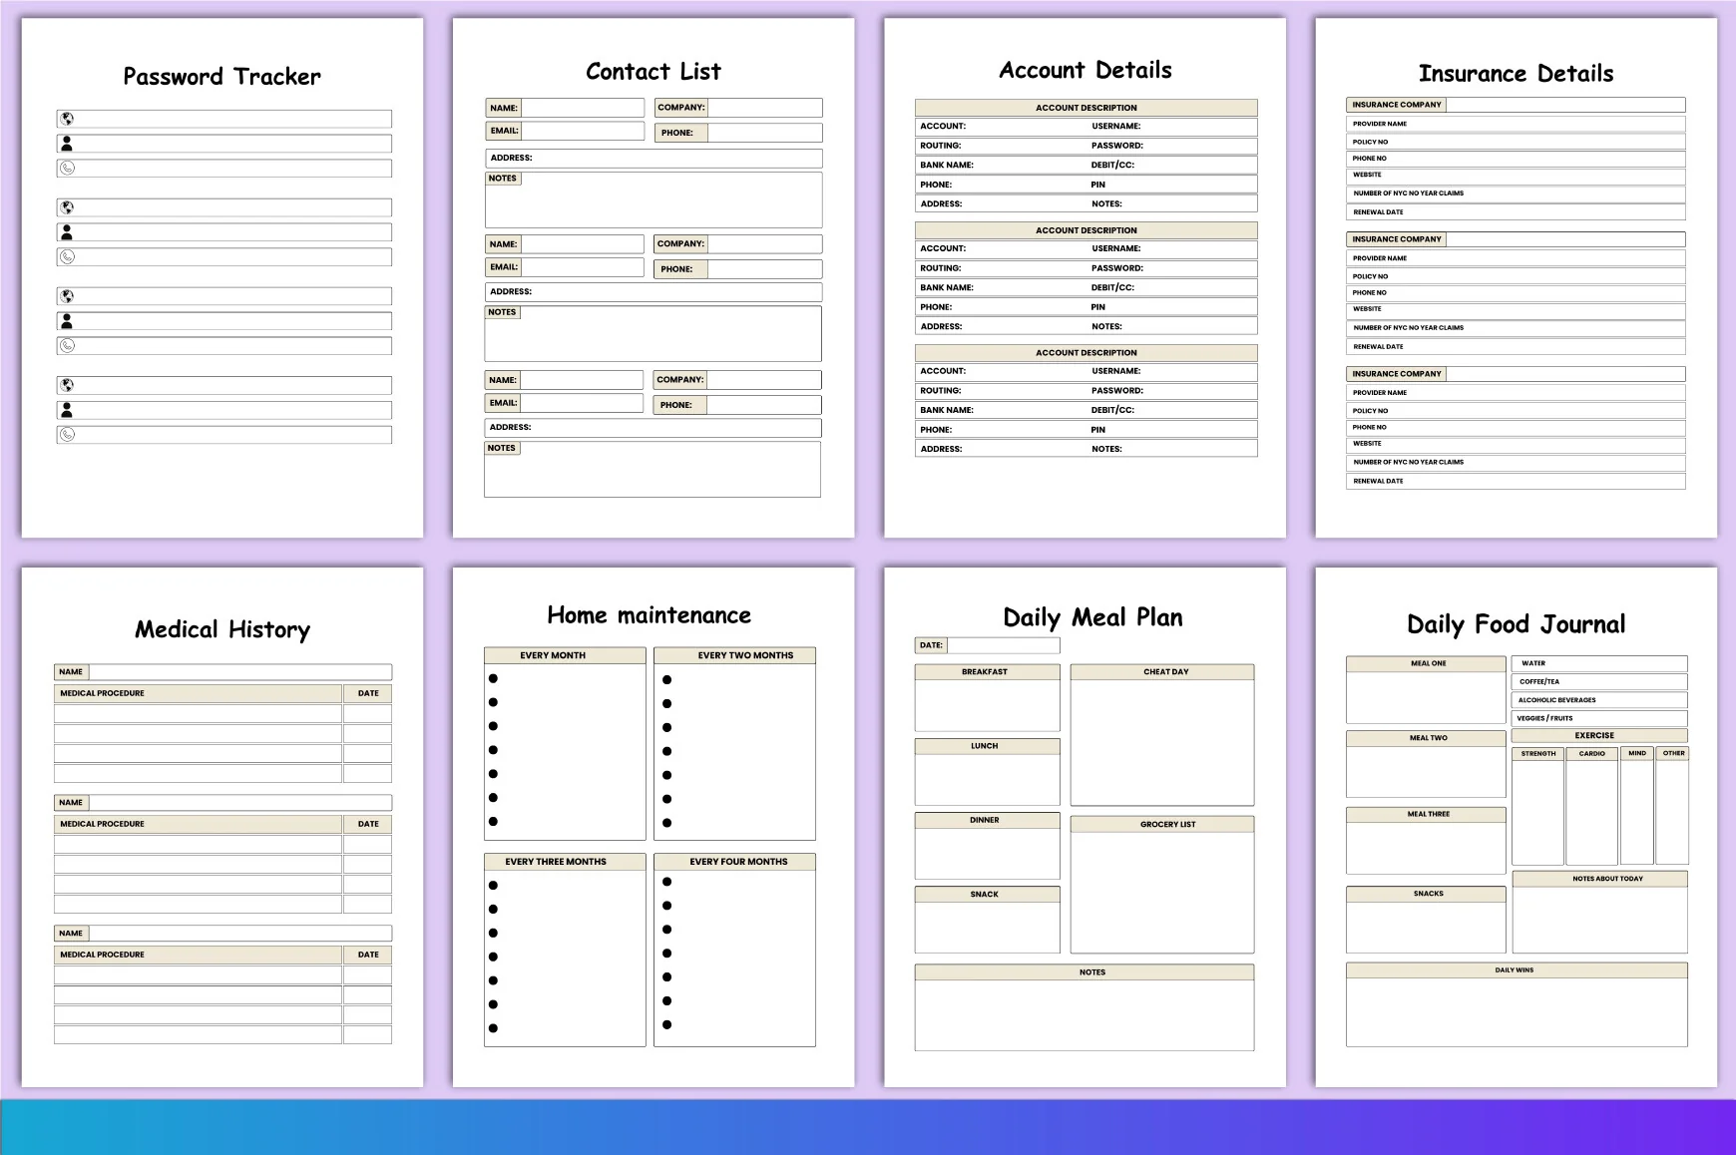Click the topmost phone icon in Password Tracker

67,169
